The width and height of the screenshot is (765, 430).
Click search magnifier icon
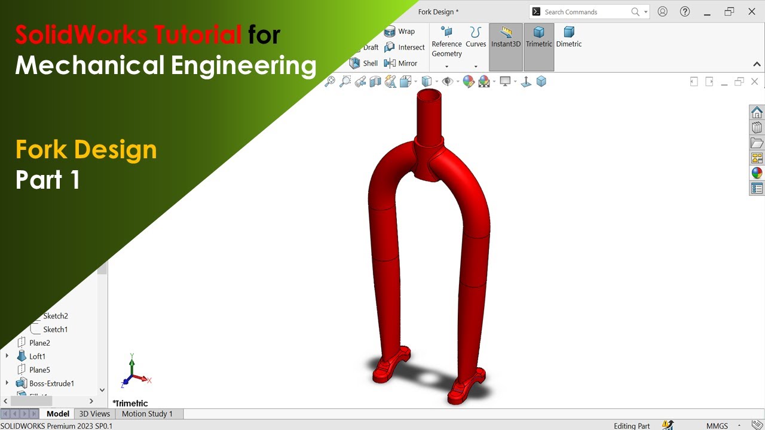[x=635, y=12]
